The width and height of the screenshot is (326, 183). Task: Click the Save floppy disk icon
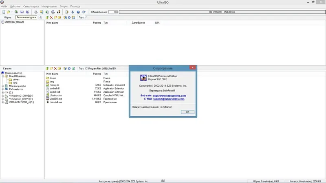[x=22, y=12]
